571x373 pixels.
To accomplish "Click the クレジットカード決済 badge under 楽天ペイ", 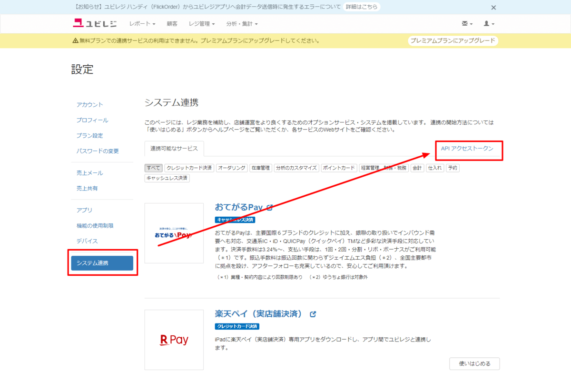I will pyautogui.click(x=237, y=326).
